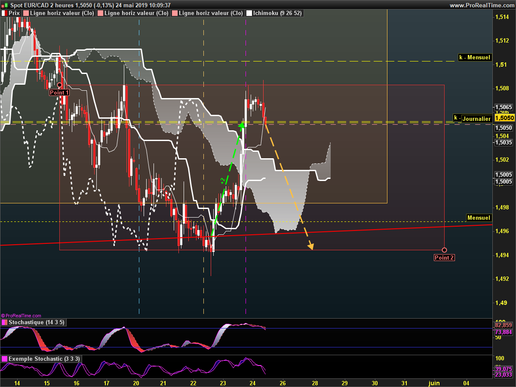Click the 23,033 stochastic value tag
The width and height of the screenshot is (516, 387).
504,375
